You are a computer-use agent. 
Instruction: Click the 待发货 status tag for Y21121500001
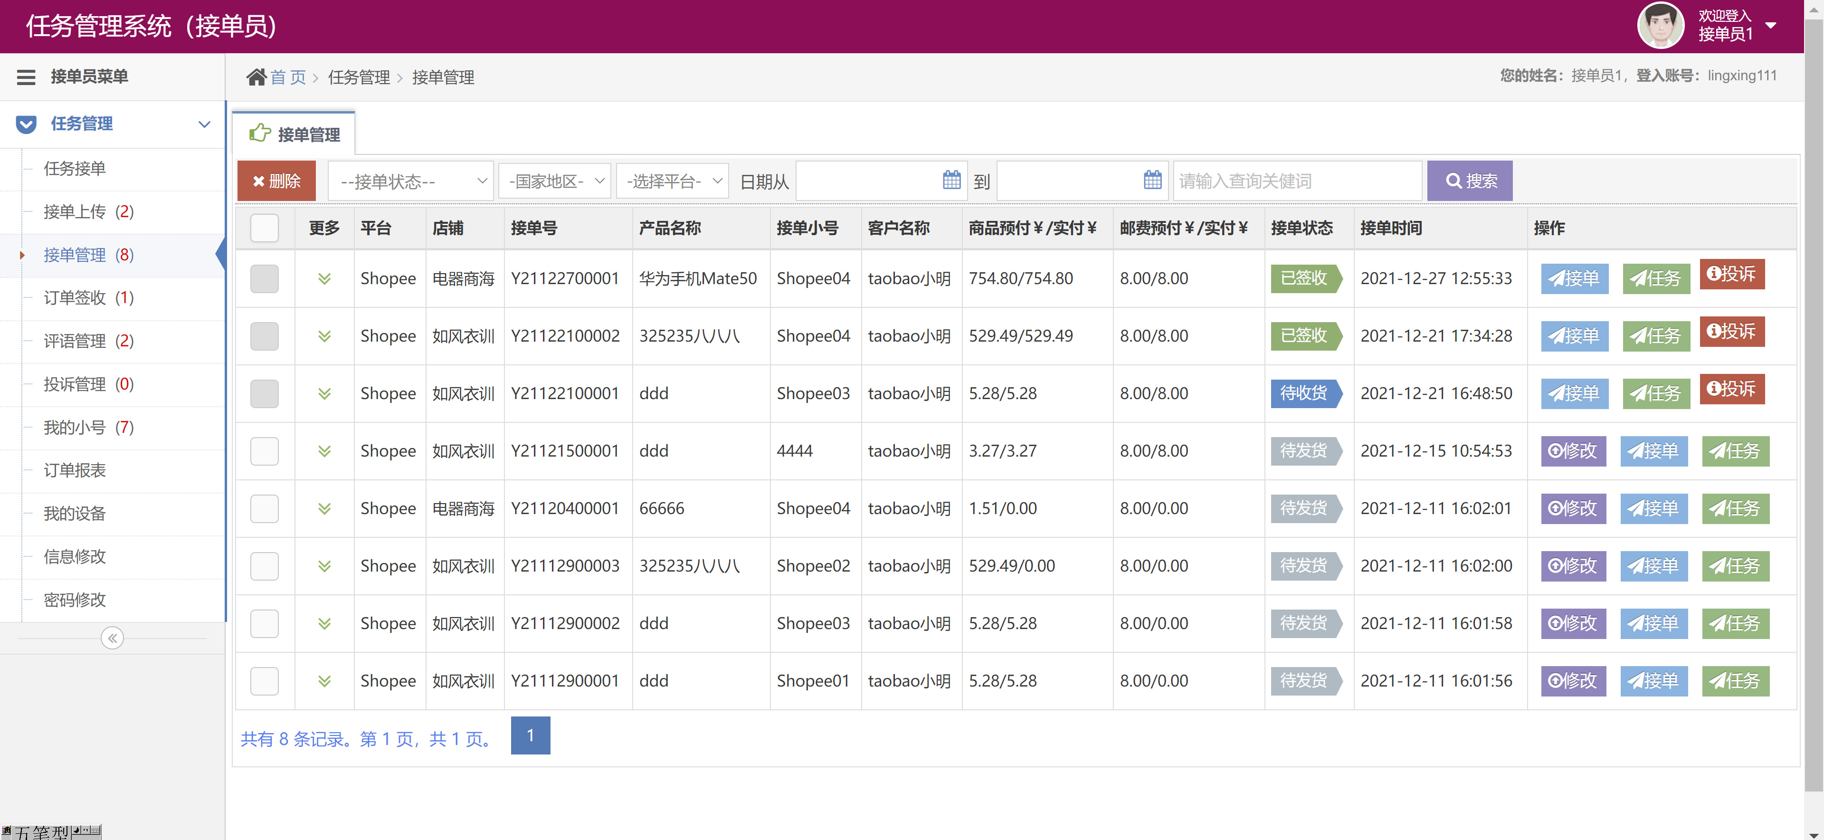1306,450
